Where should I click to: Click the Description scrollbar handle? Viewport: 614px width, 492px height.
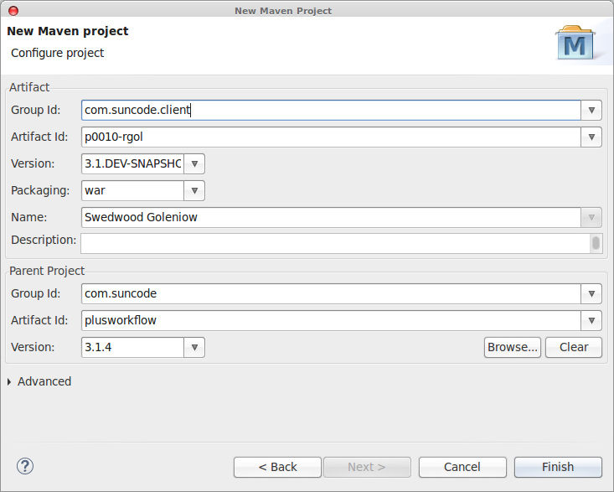[596, 243]
